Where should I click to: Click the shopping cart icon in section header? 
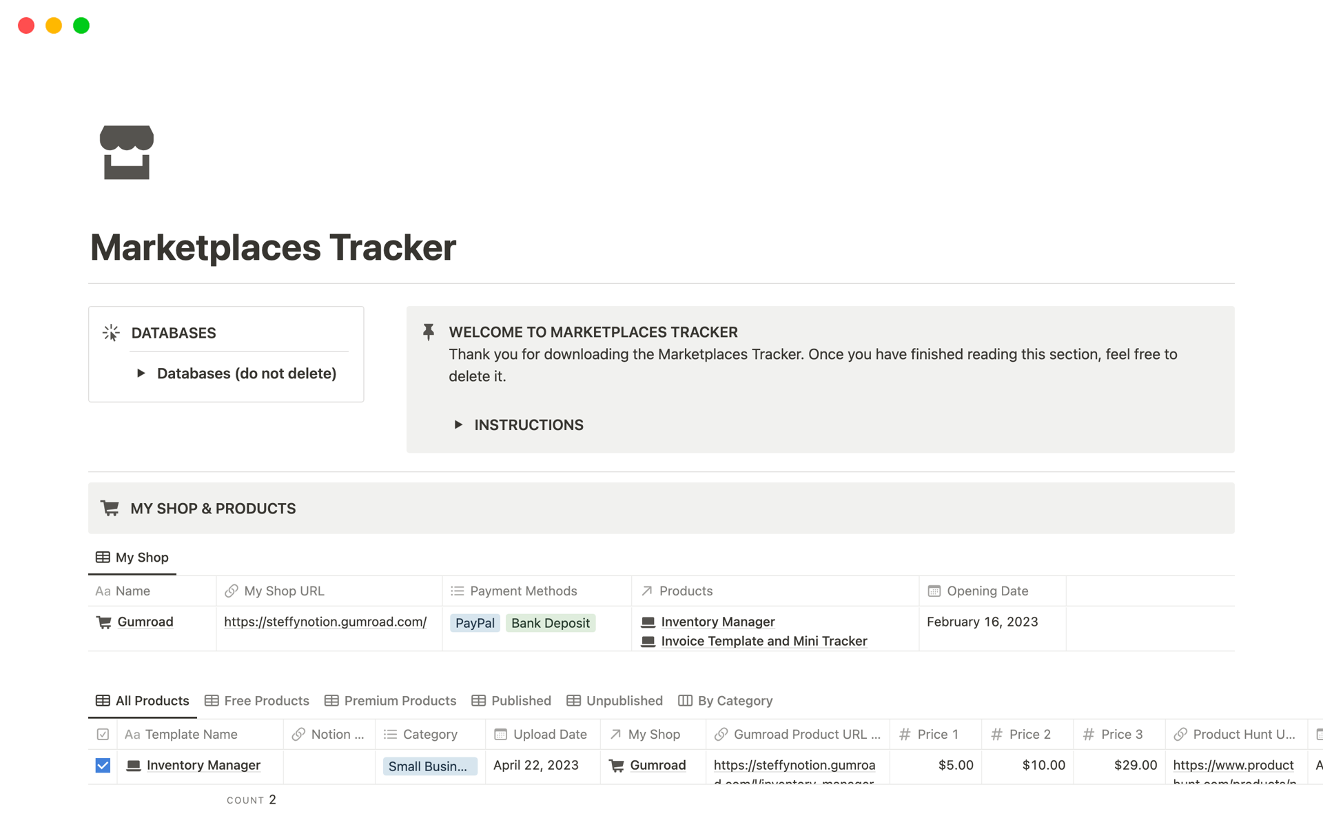pyautogui.click(x=110, y=509)
